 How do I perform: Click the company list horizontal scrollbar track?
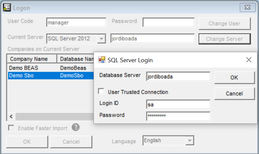point(54,117)
